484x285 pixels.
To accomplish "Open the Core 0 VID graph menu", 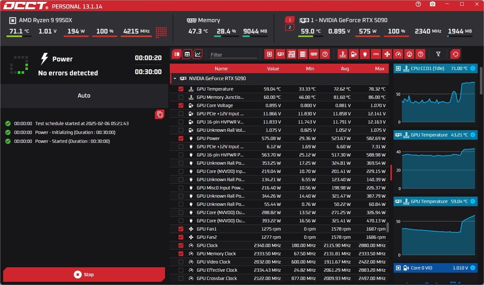I will click(x=472, y=268).
